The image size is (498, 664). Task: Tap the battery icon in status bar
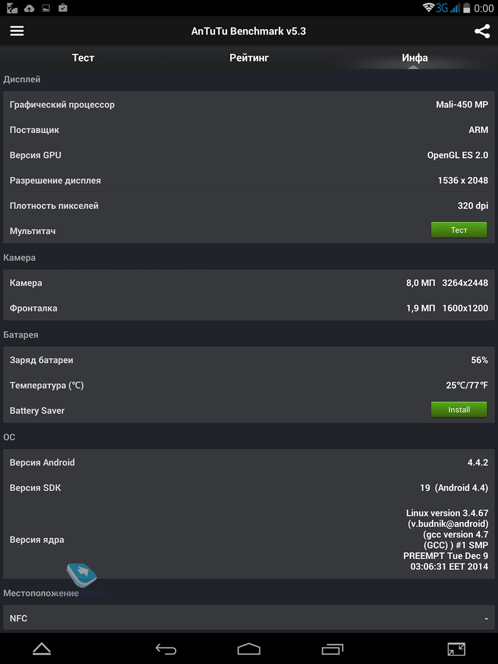click(x=466, y=8)
